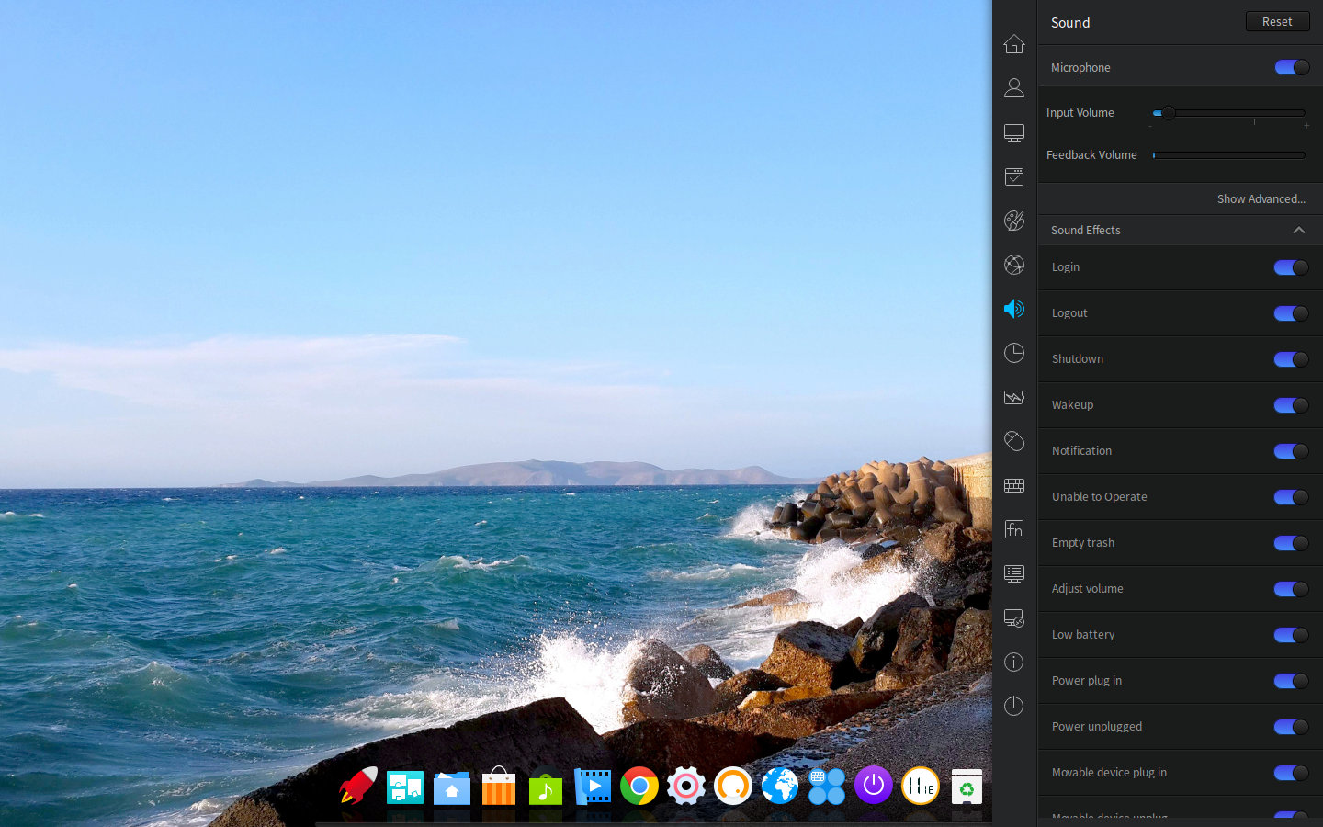
Task: Click the Reset button in Sound
Action: click(x=1277, y=21)
